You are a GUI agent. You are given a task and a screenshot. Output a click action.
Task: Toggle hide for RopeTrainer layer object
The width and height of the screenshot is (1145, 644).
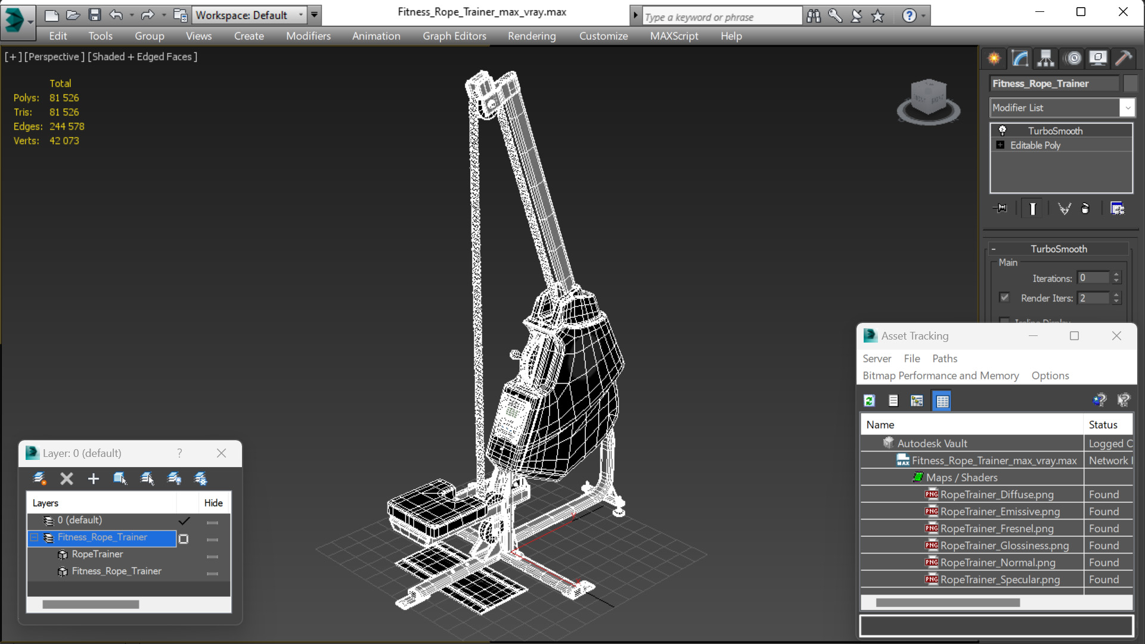point(212,555)
